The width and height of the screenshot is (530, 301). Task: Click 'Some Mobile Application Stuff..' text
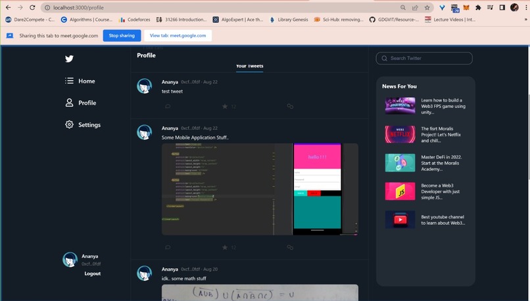pyautogui.click(x=195, y=138)
